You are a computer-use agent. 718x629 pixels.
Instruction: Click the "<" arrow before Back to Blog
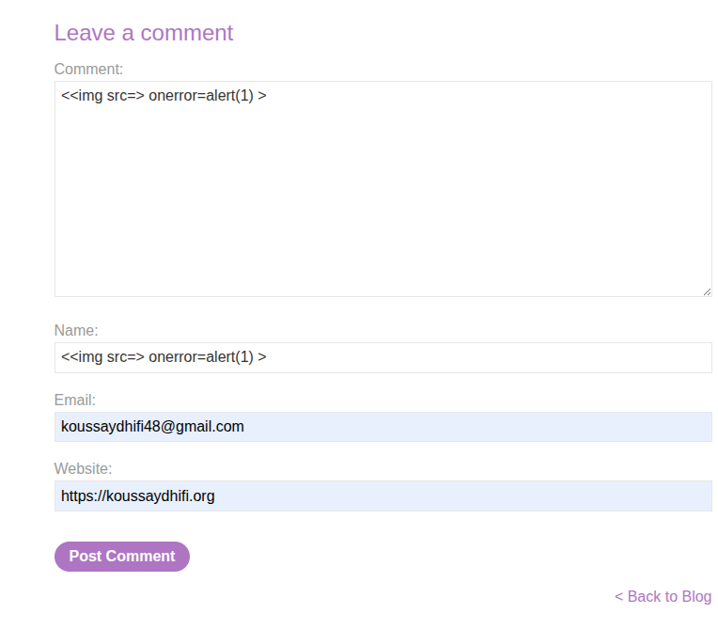coord(619,597)
